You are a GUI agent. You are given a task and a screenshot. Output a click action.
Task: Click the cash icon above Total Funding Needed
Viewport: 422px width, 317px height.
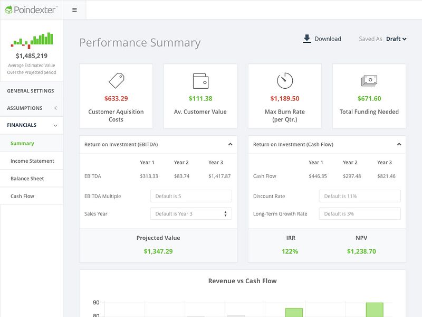369,79
